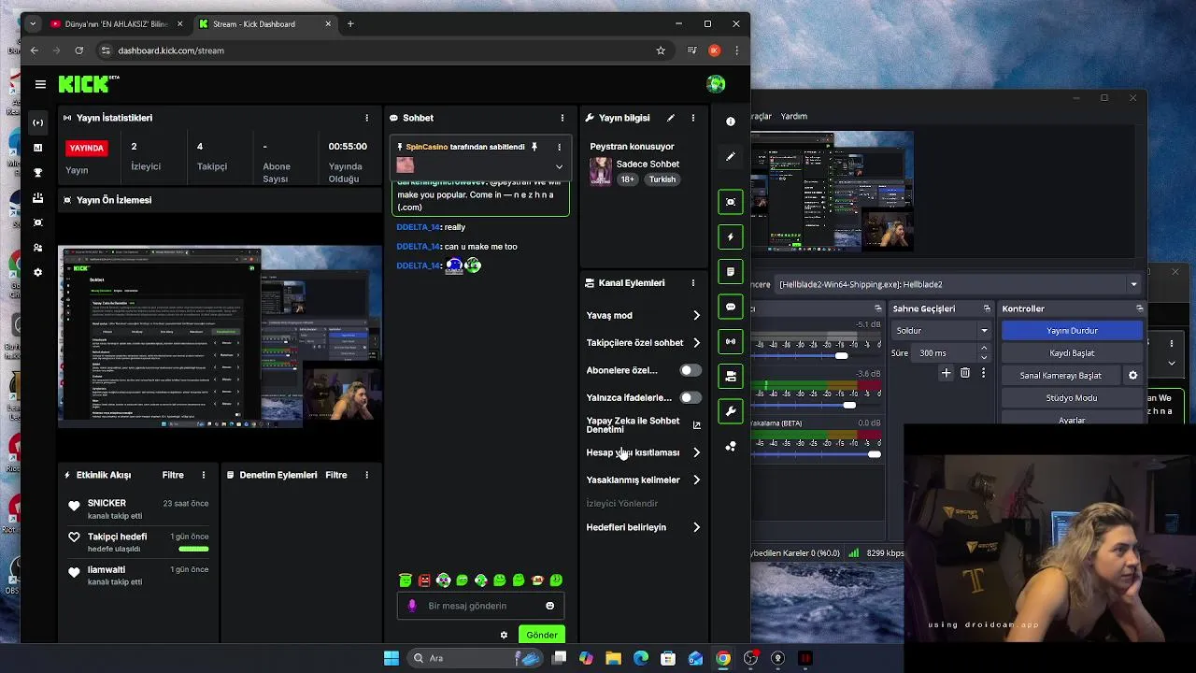Open Sohbet panel three-dot menu
1196x673 pixels.
point(562,118)
